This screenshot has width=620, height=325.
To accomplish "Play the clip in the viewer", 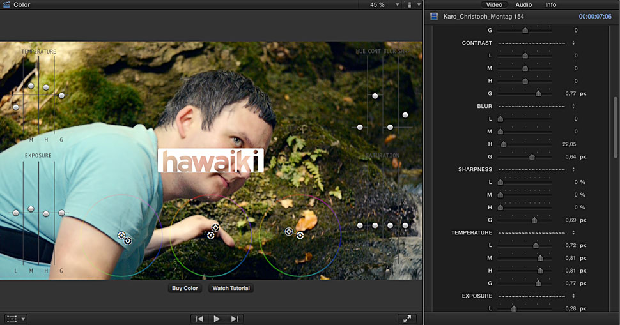I will (x=217, y=319).
